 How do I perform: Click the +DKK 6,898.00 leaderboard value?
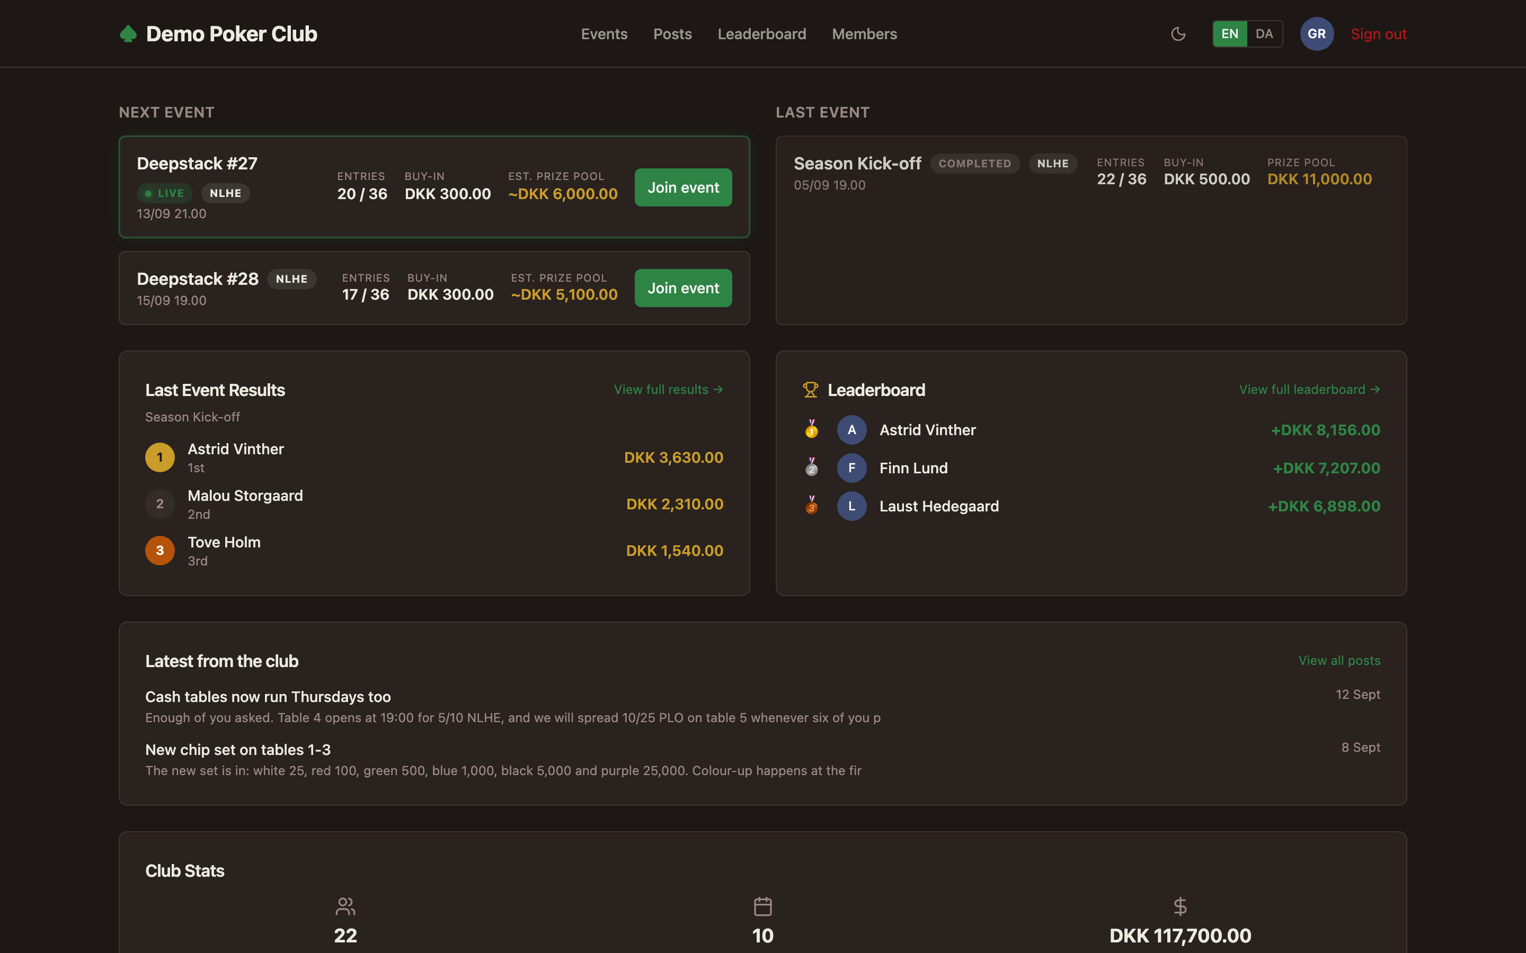point(1324,506)
